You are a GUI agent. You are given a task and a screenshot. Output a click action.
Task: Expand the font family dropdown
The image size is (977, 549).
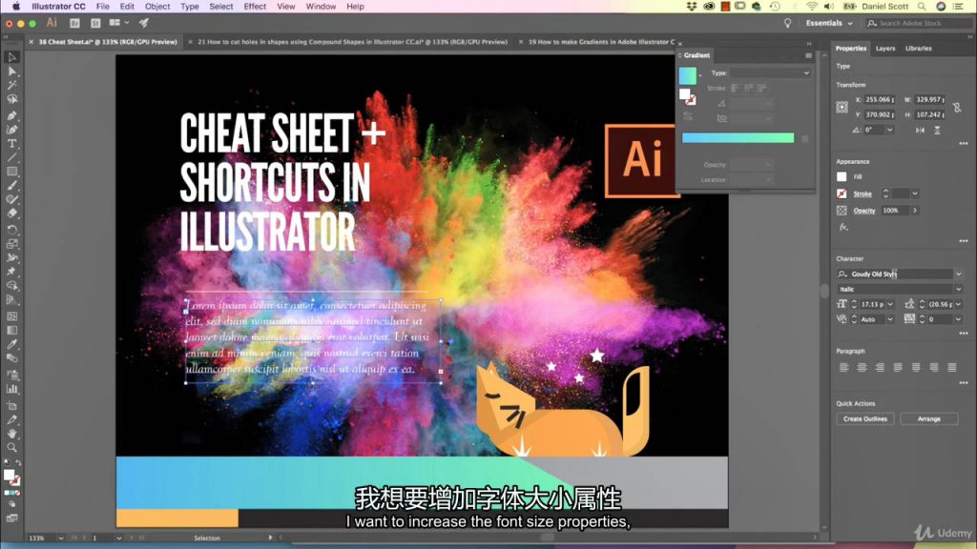coord(958,274)
